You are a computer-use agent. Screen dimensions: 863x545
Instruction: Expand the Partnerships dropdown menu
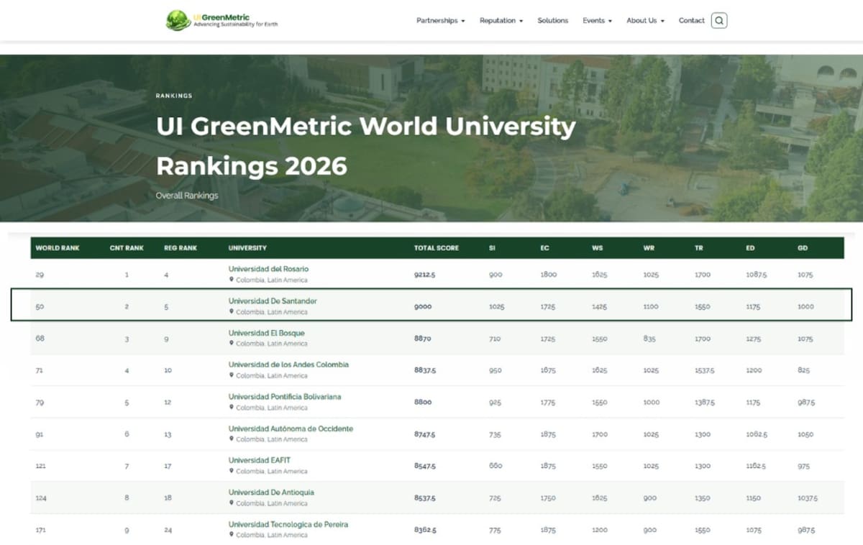pyautogui.click(x=441, y=21)
